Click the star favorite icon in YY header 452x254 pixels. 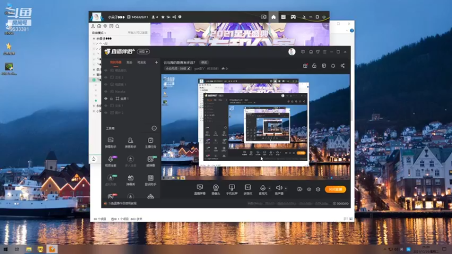point(163,17)
